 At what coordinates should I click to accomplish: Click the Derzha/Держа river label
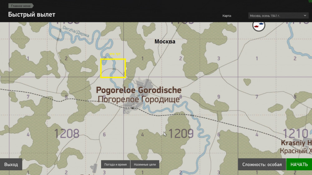[76, 31]
